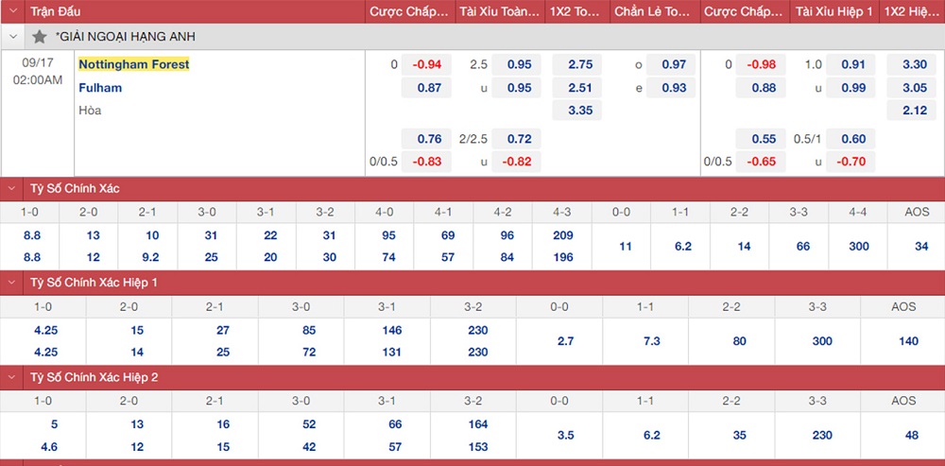Collapse the Trận Đấu header chevron

[12, 11]
